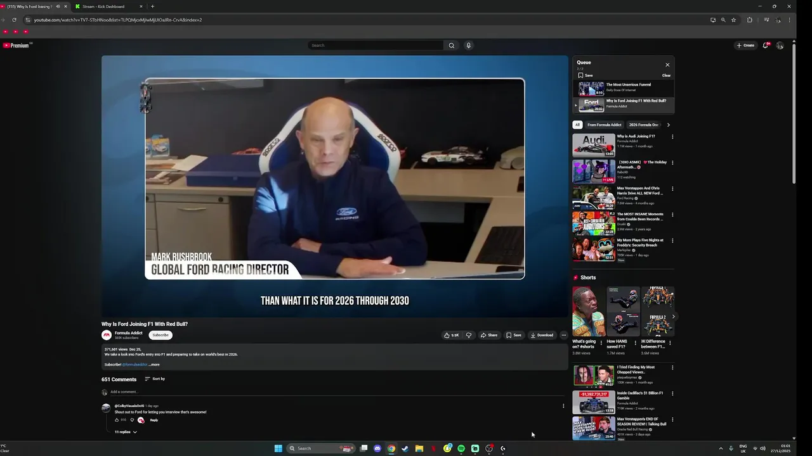This screenshot has height=456, width=812.
Task: Like ColbyVisualsOnIG's comment
Action: point(117,420)
